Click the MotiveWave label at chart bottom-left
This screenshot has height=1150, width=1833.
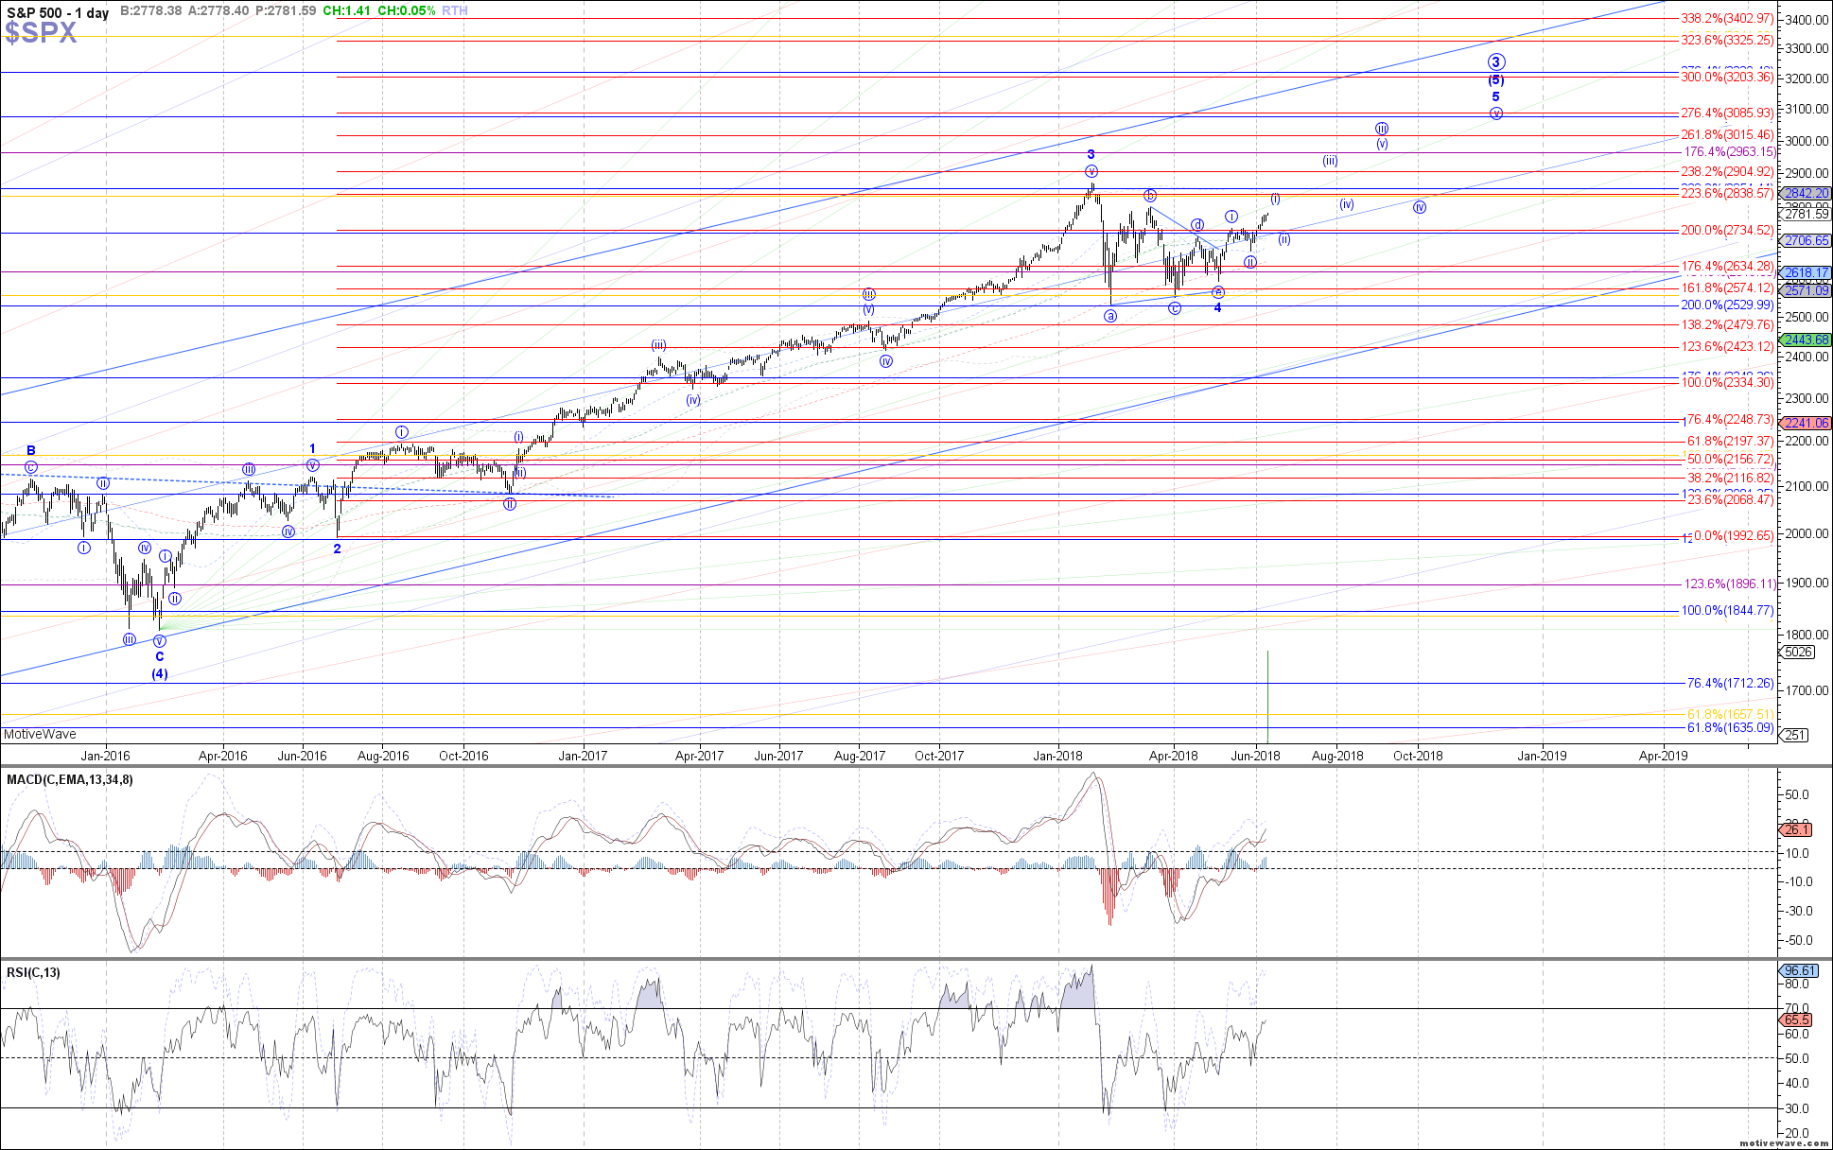(40, 734)
